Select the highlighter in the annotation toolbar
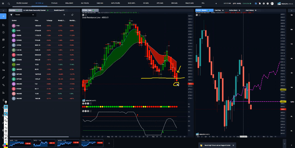This screenshot has height=148, width=295. 6,114
